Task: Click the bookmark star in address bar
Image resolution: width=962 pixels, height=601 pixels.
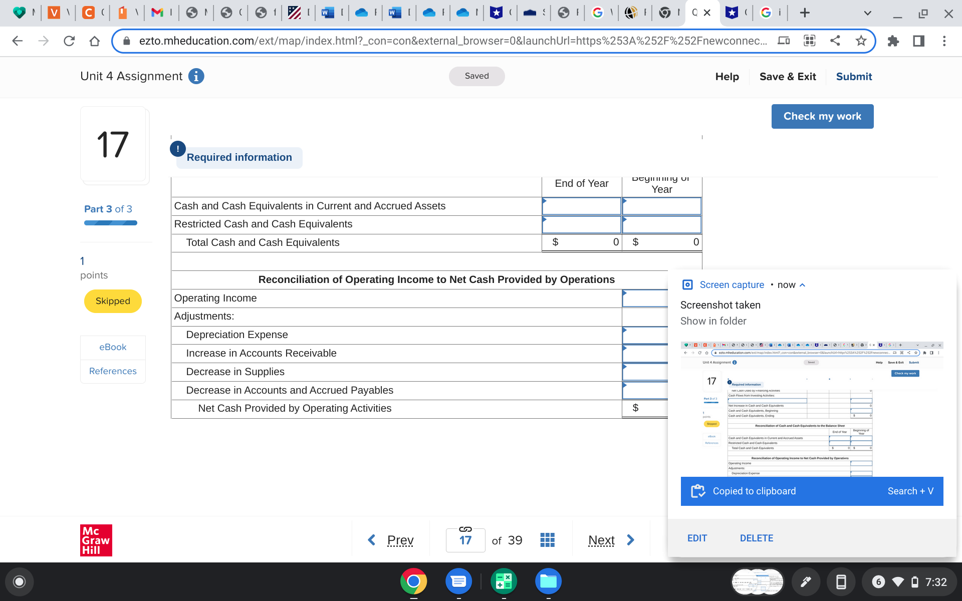Action: (x=861, y=41)
